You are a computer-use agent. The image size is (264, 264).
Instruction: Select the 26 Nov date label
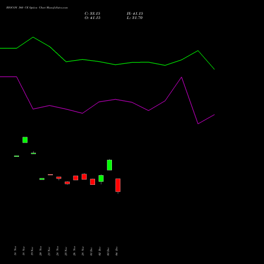pos(74,251)
